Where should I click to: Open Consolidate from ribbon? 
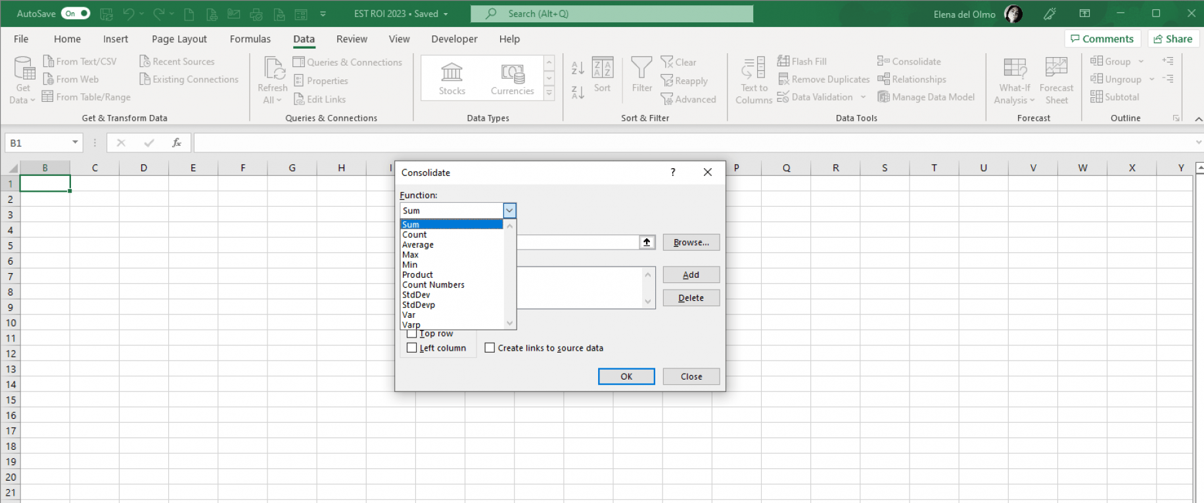coord(909,62)
